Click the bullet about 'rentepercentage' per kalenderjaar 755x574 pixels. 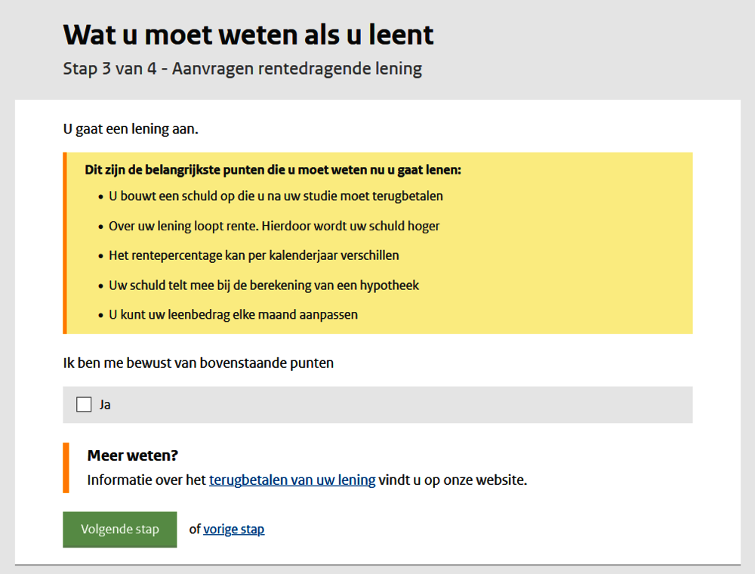click(254, 255)
